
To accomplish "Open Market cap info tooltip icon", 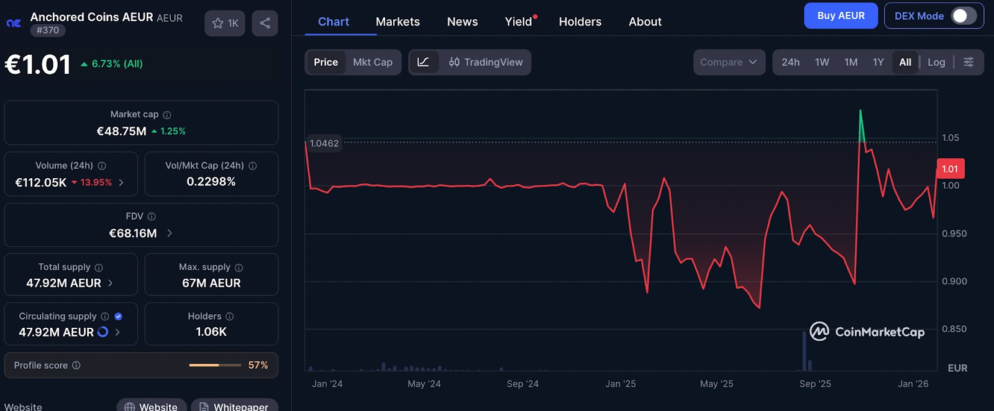I will point(167,115).
